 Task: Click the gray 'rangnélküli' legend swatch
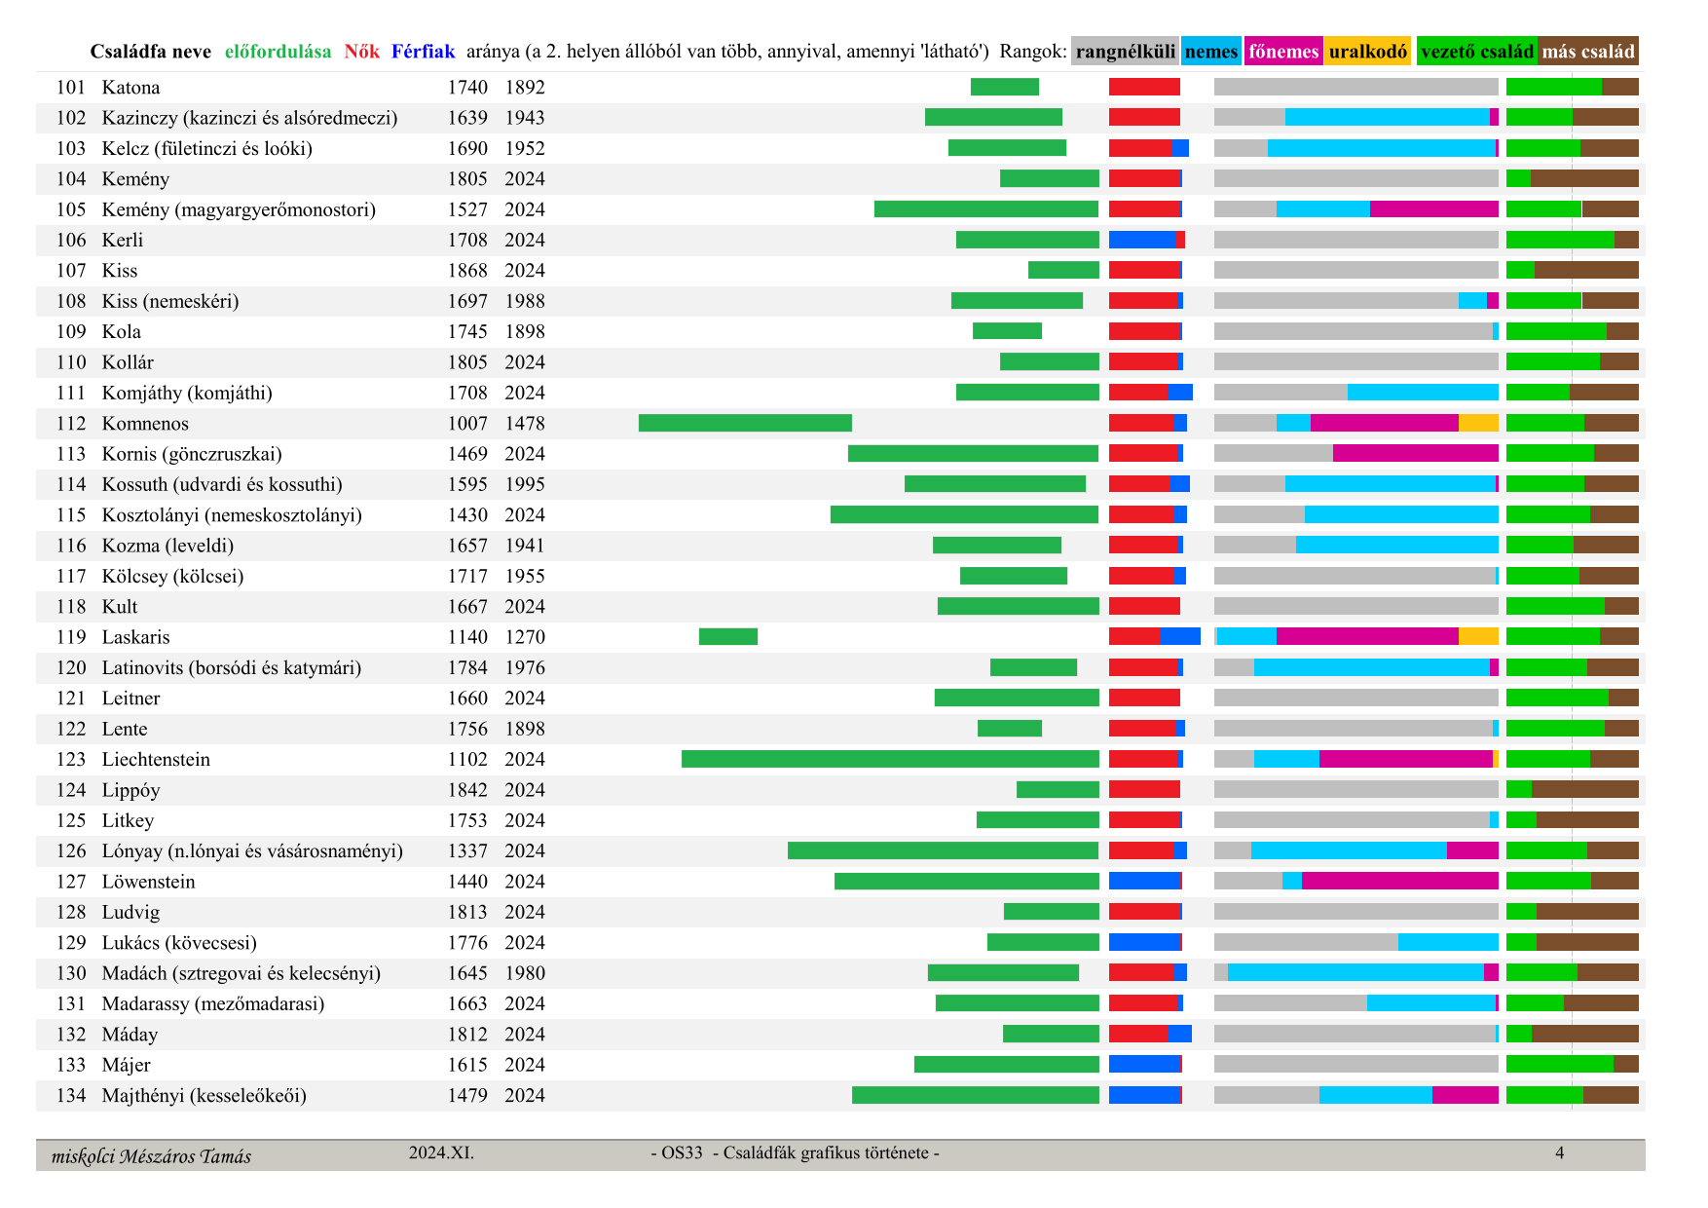pyautogui.click(x=1125, y=52)
